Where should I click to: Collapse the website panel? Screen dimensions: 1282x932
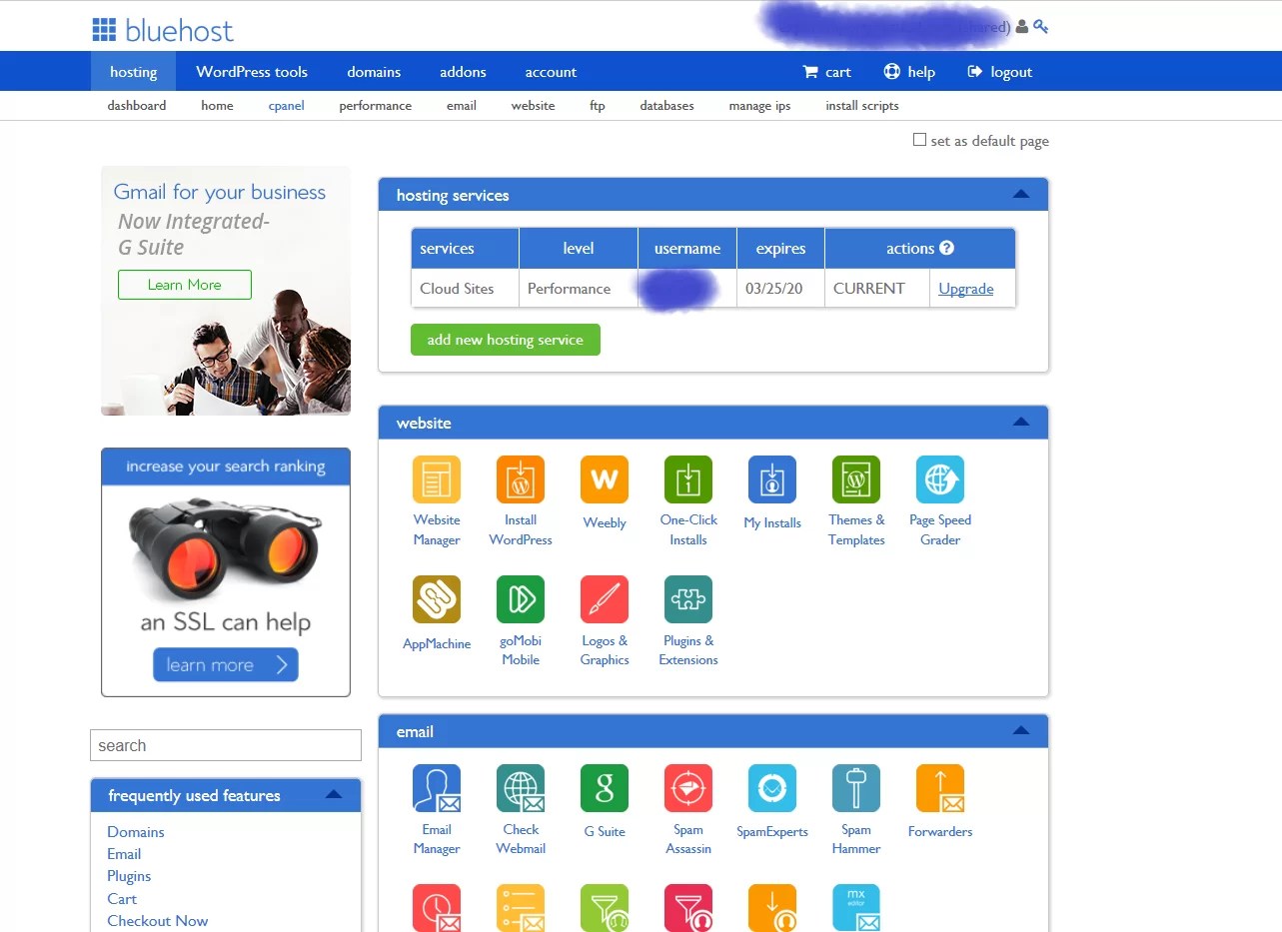click(1020, 422)
